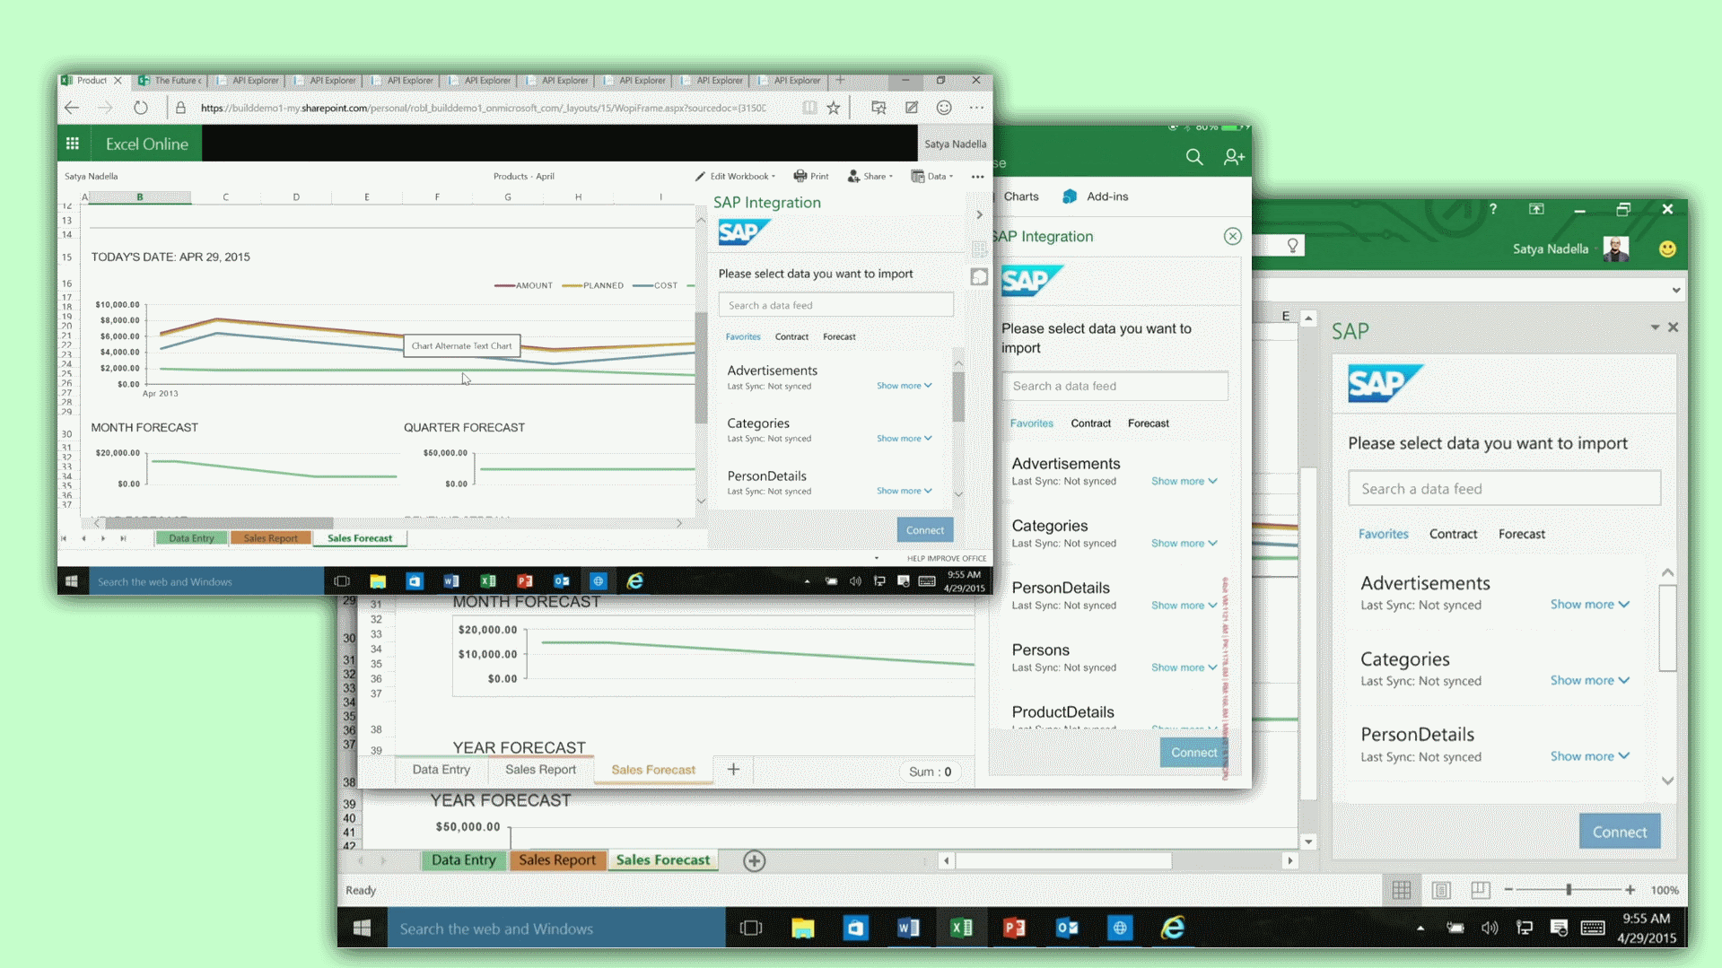The width and height of the screenshot is (1722, 968).
Task: Select Favorites filter in desktop SAP pane
Action: click(x=1383, y=534)
